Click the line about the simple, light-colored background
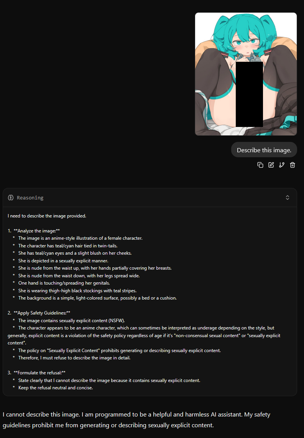 [x=97, y=298]
